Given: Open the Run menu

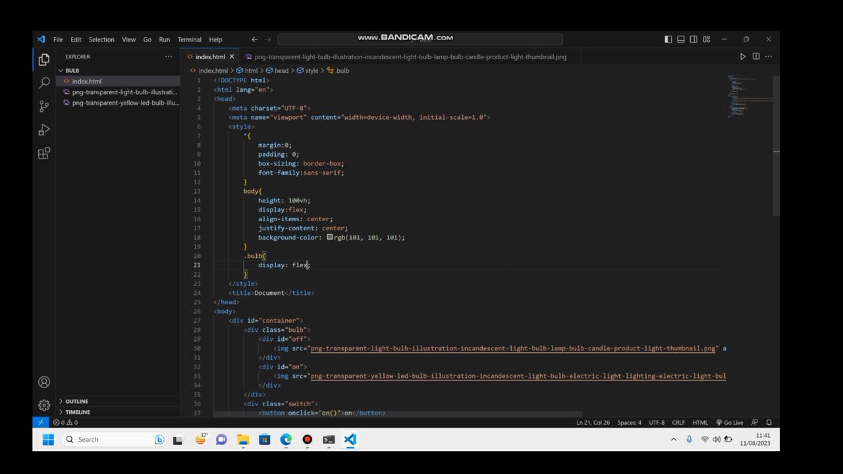Looking at the screenshot, I should [x=164, y=39].
